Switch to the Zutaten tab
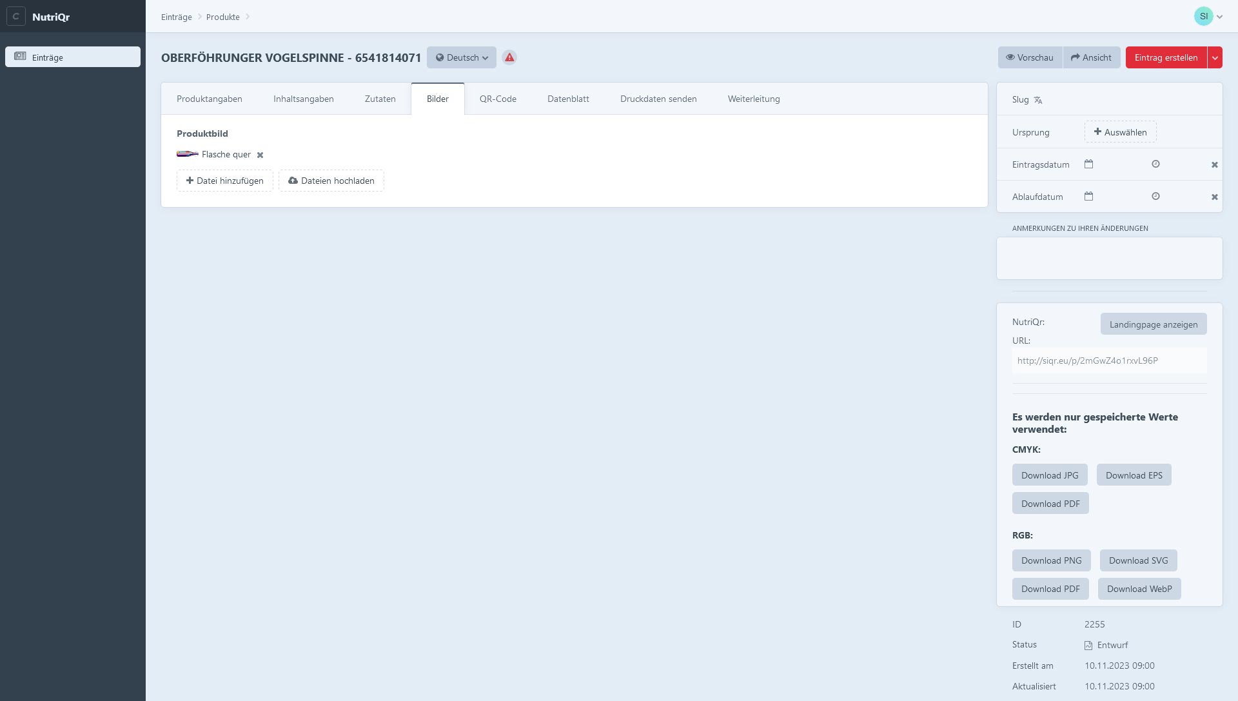 click(380, 99)
